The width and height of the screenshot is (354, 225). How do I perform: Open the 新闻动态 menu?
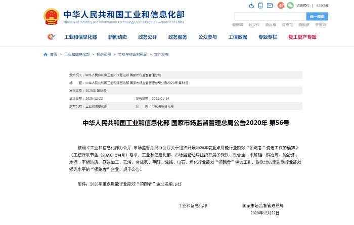point(117,37)
